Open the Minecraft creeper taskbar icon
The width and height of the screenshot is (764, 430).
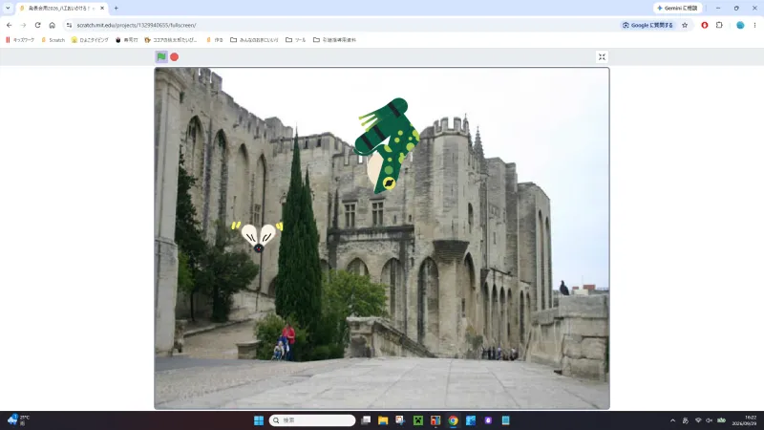pos(418,420)
